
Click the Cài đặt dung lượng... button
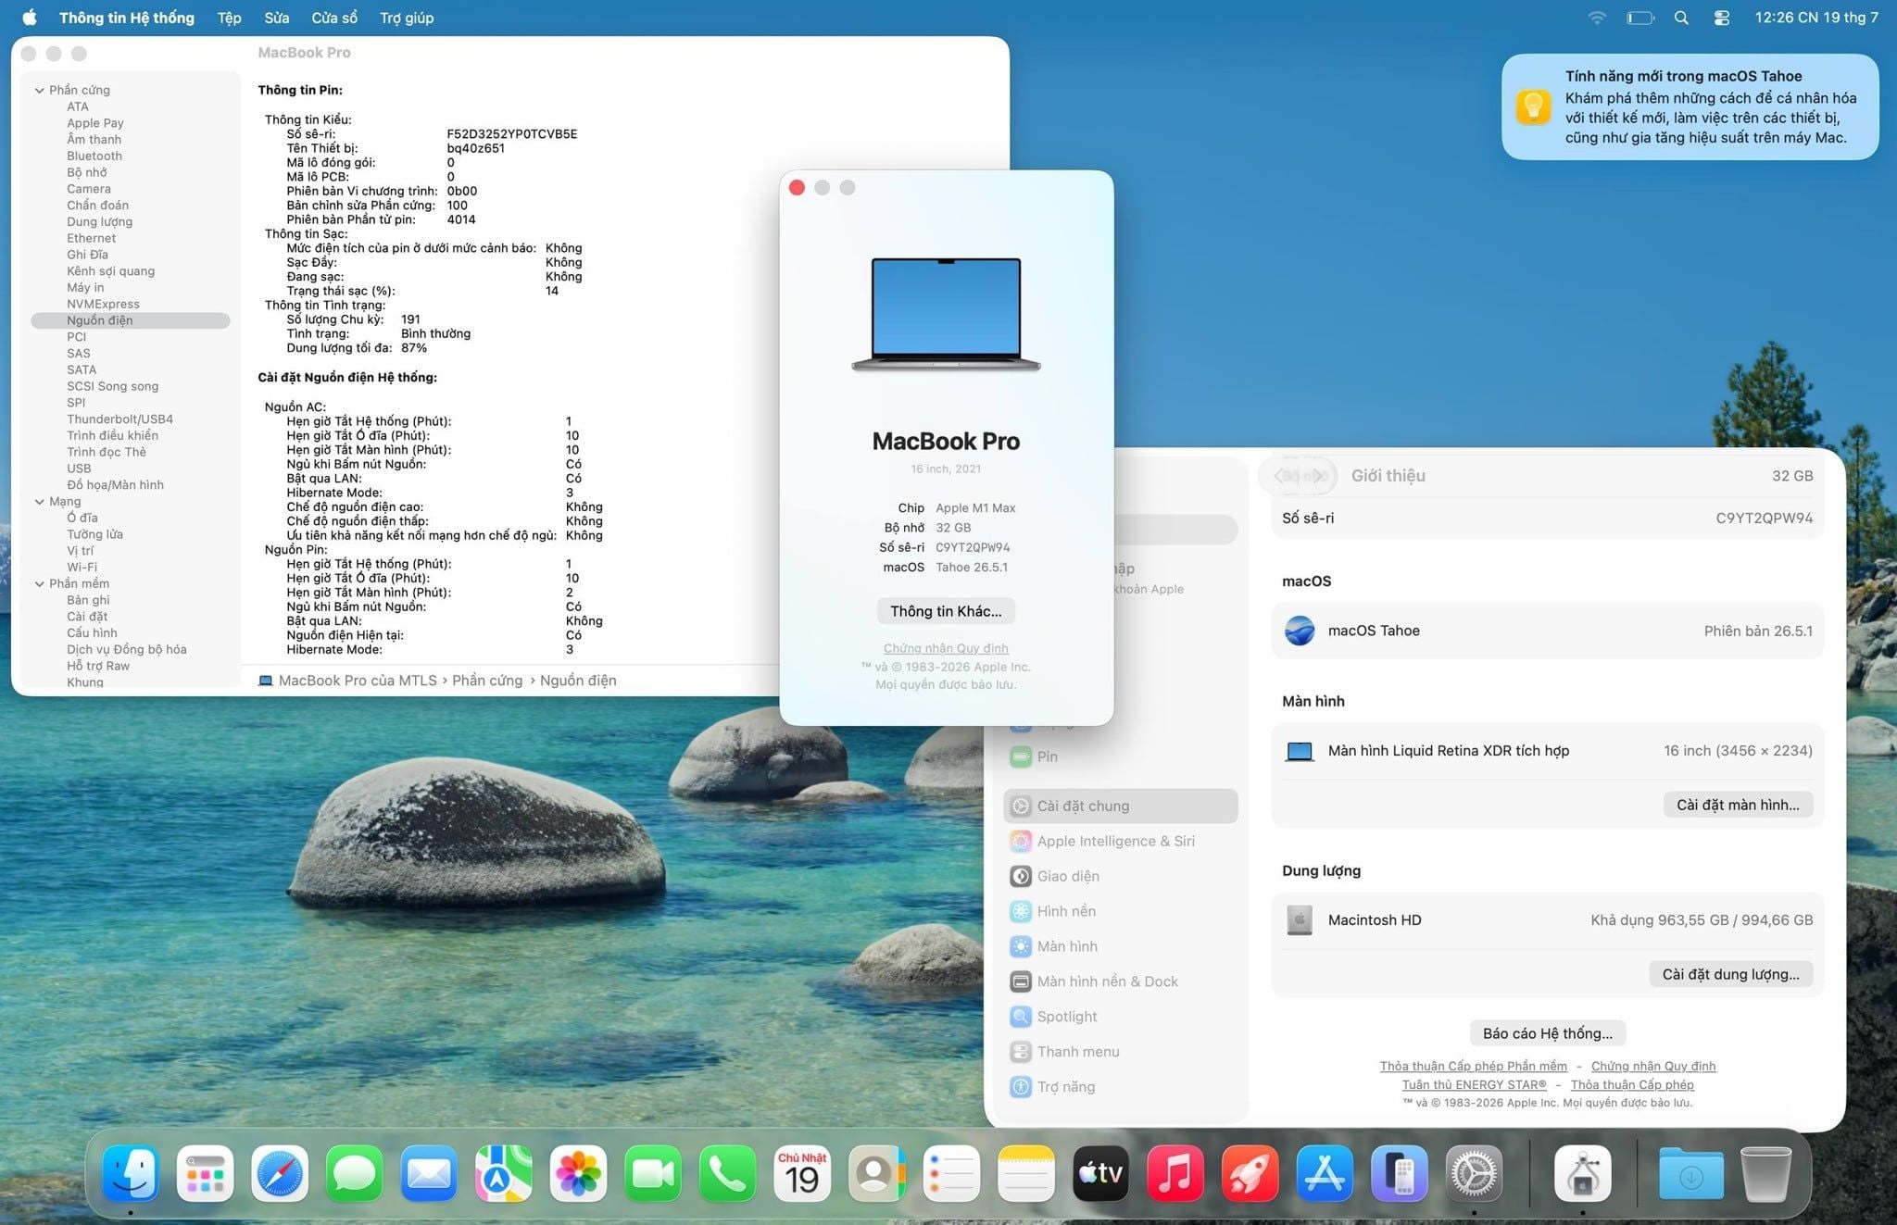pos(1730,974)
